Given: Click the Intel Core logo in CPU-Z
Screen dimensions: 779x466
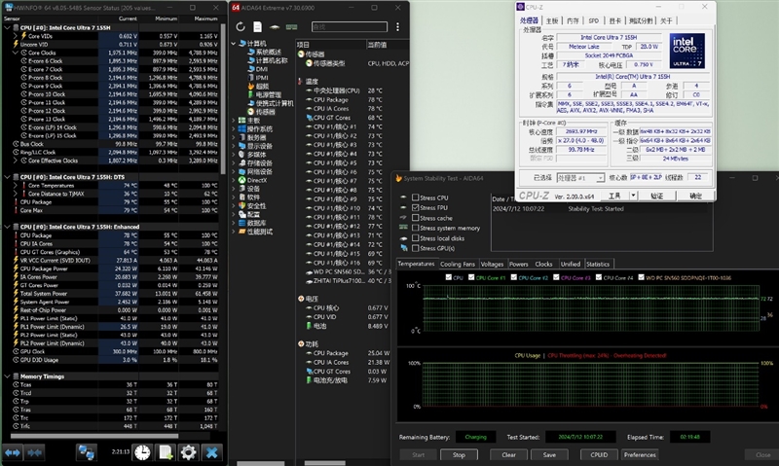Looking at the screenshot, I should (x=687, y=51).
